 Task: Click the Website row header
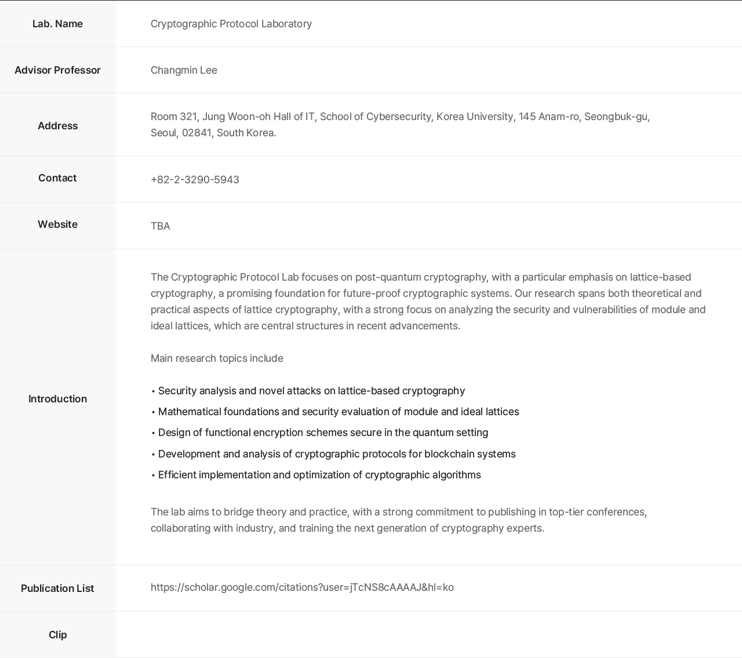tap(57, 224)
